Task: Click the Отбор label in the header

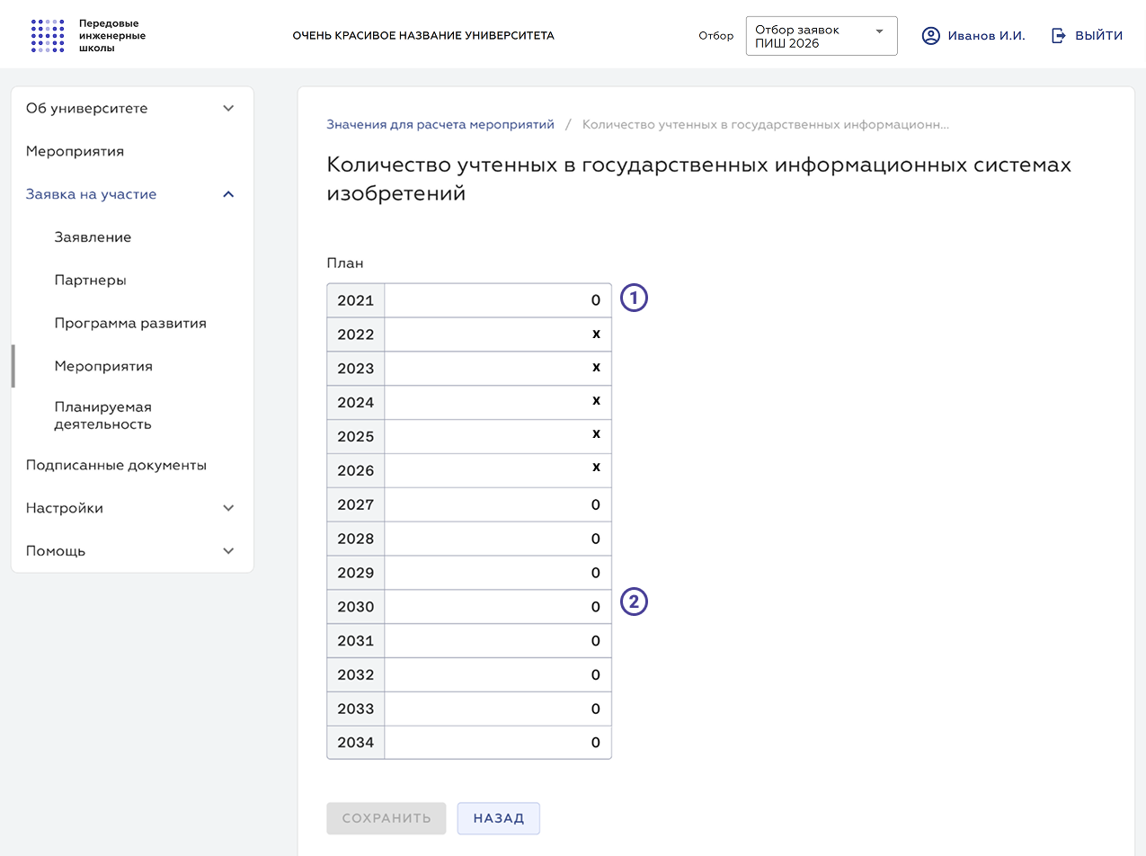Action: (715, 36)
